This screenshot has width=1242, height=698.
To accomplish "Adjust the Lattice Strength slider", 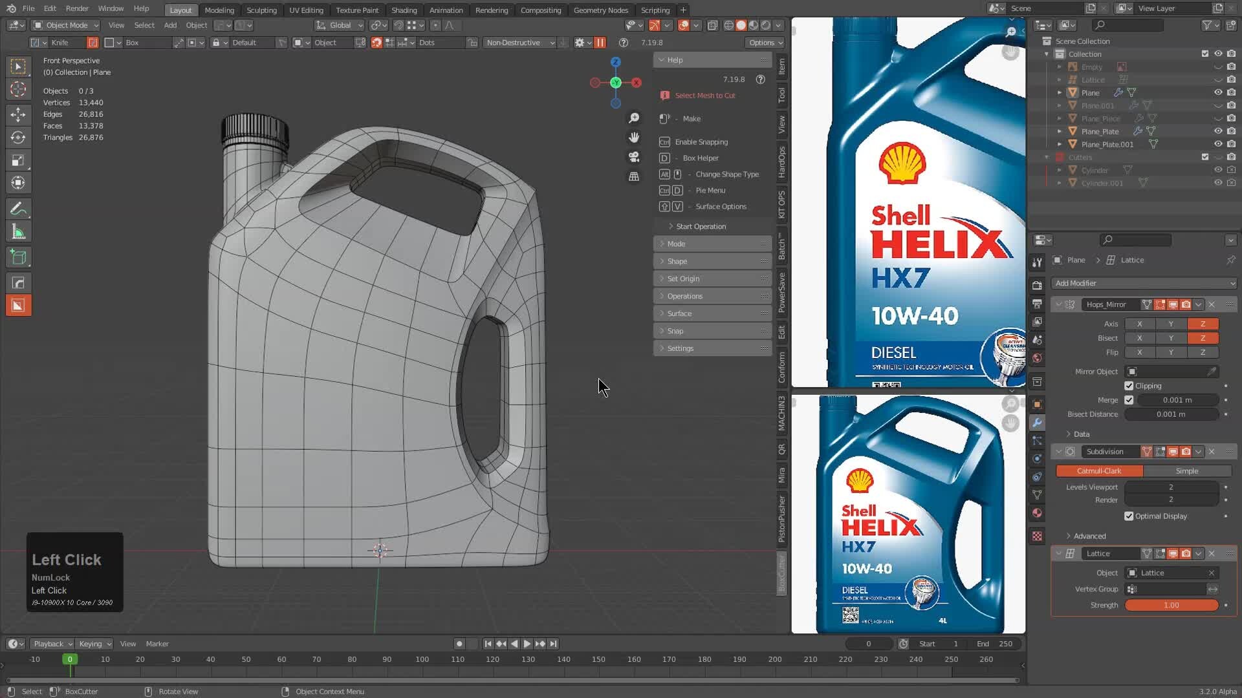I will pyautogui.click(x=1171, y=606).
